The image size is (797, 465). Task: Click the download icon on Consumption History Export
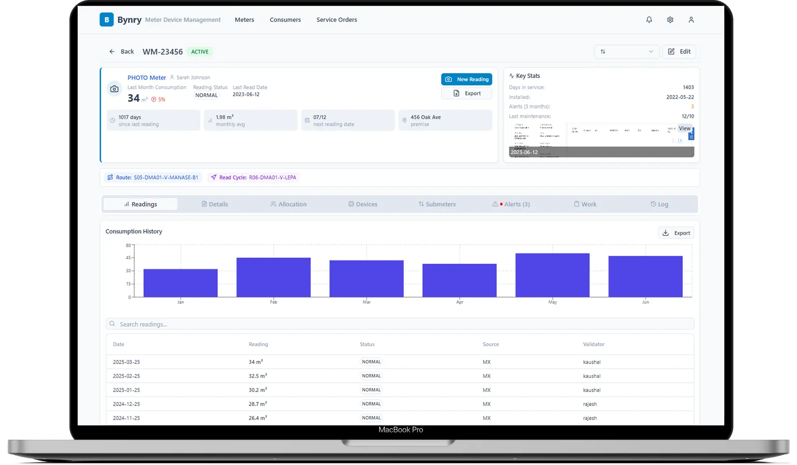coord(665,232)
